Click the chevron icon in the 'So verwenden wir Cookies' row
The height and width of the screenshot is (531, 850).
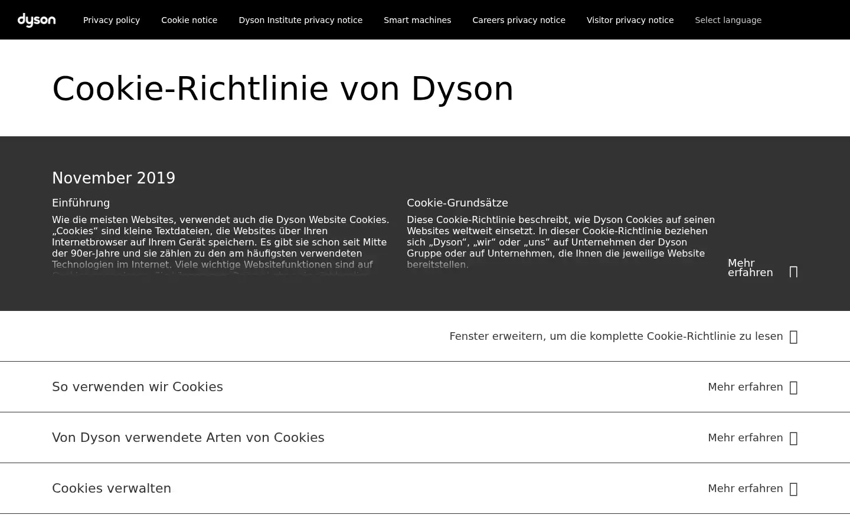pos(793,388)
